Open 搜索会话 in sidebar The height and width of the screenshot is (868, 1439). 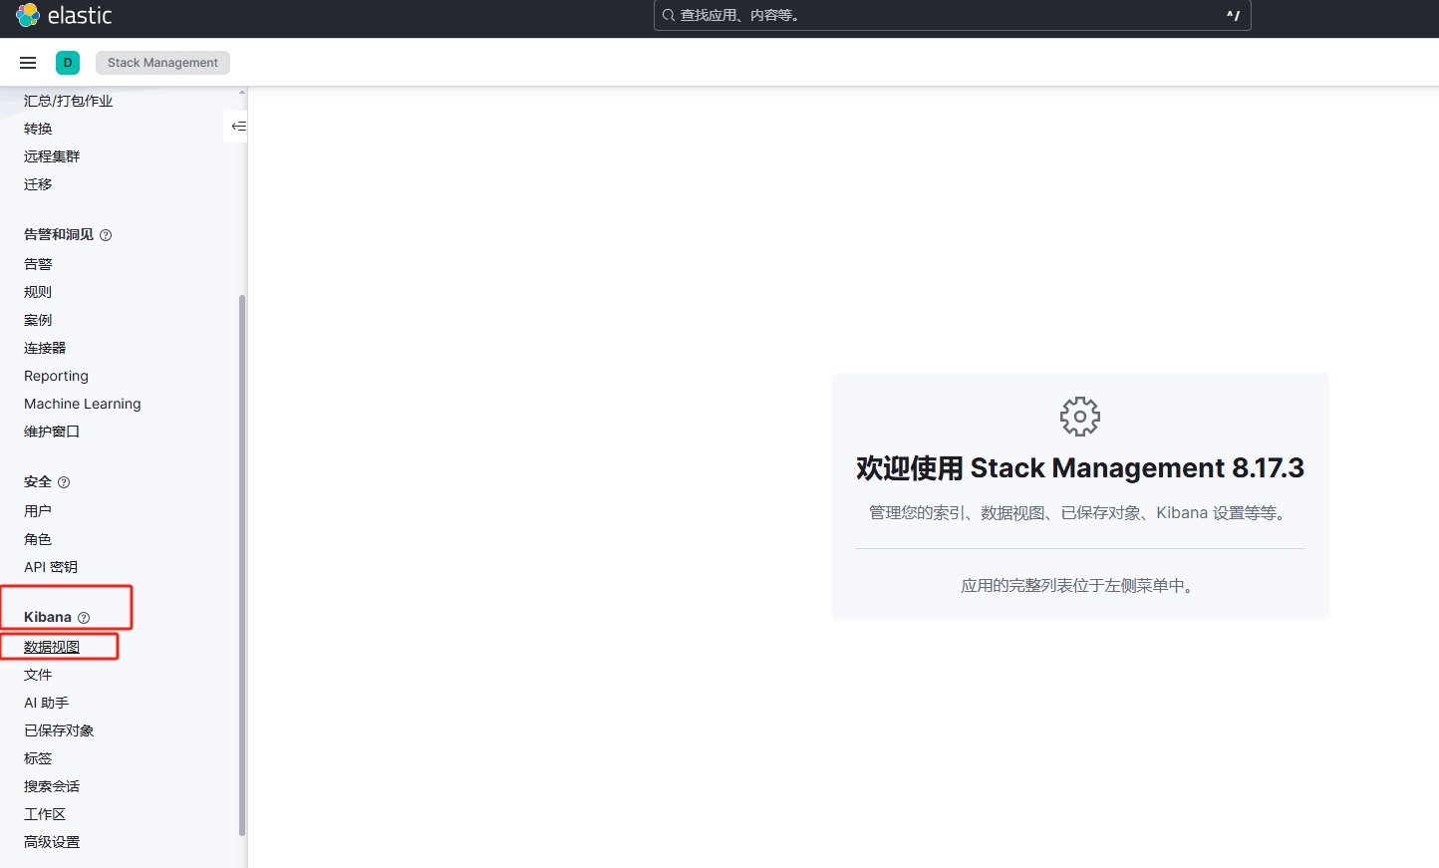[x=52, y=786]
